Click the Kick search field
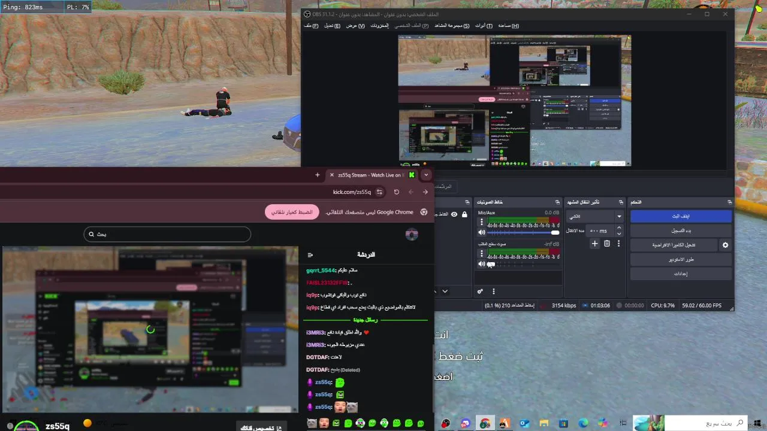This screenshot has width=767, height=431. (x=167, y=234)
